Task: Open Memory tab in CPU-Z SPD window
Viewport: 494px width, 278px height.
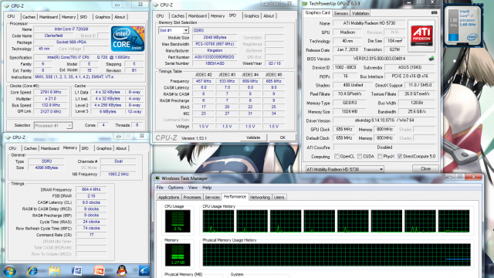Action: coord(218,16)
